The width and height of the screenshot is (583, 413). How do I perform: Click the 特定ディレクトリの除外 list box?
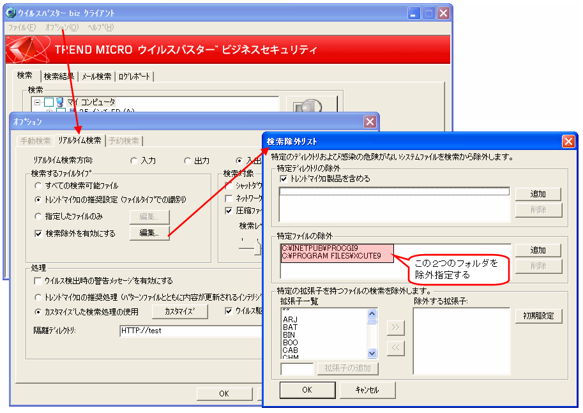(x=395, y=204)
